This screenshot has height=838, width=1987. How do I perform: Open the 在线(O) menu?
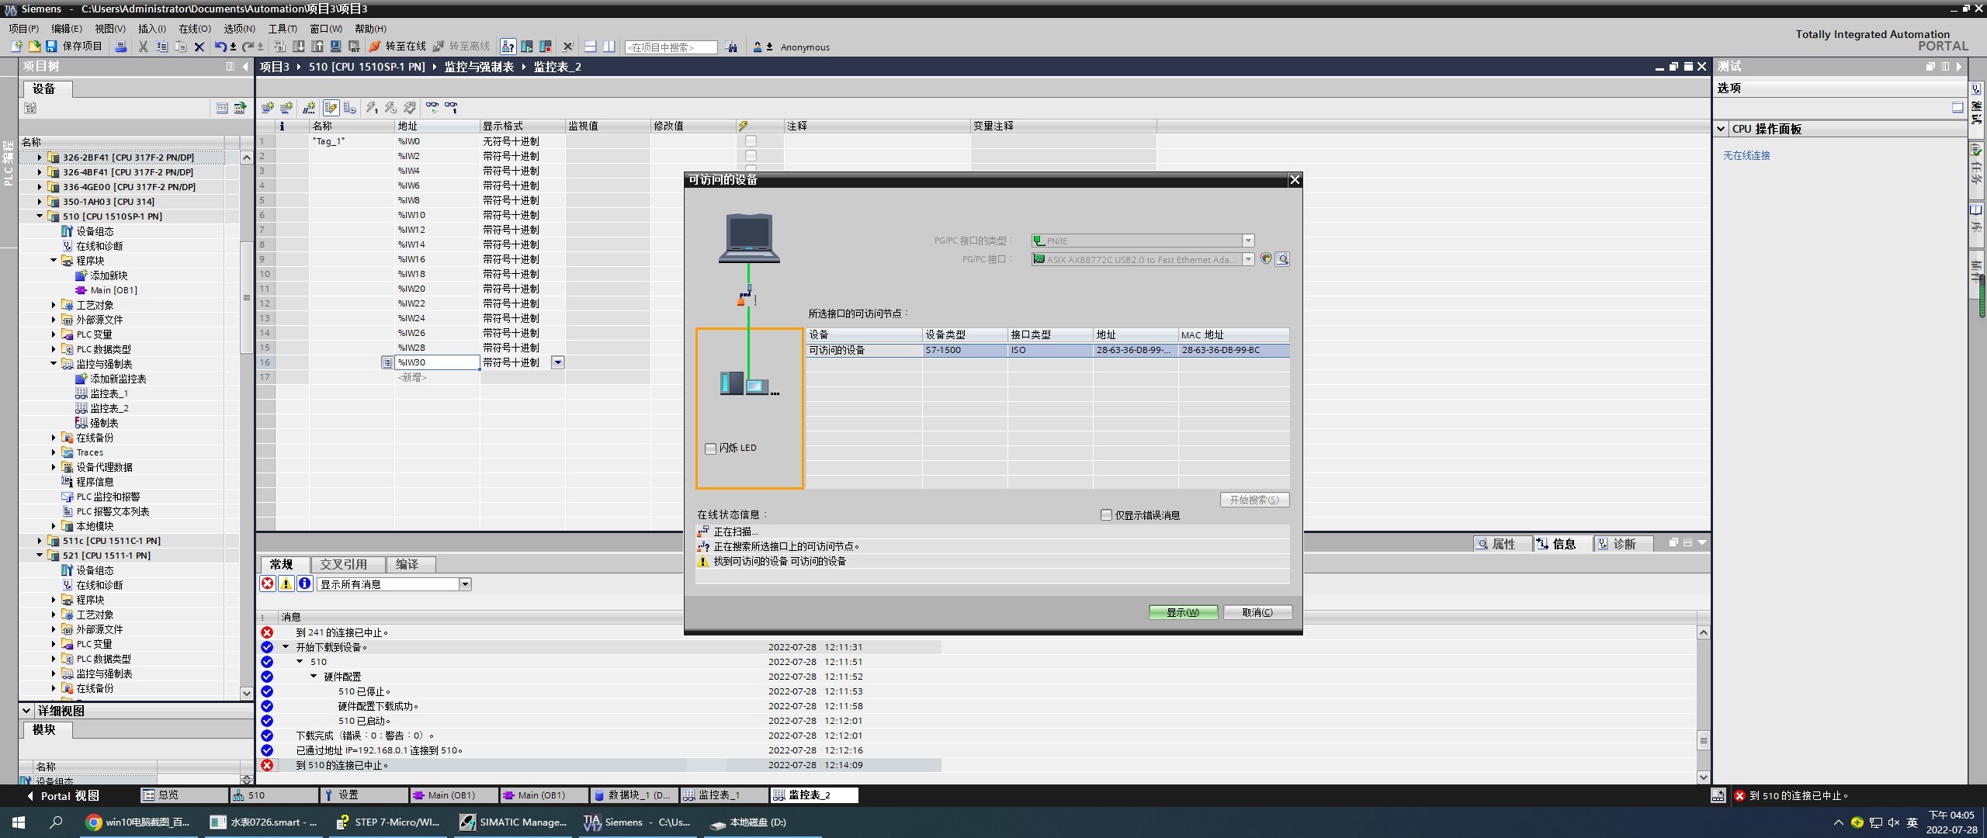tap(194, 29)
